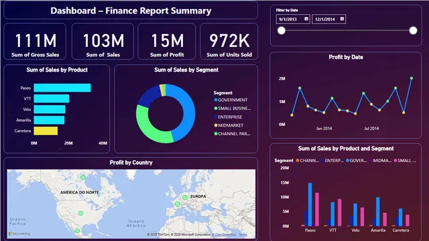Select the pink VTT bar in clustered chart

coord(340,212)
